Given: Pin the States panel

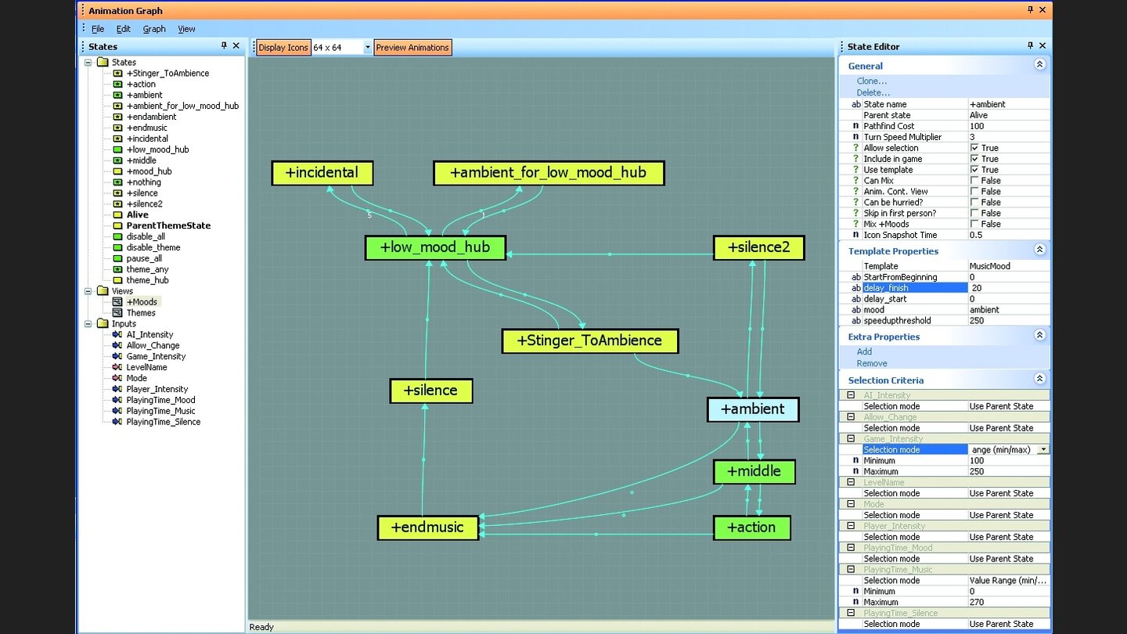Looking at the screenshot, I should (225, 46).
